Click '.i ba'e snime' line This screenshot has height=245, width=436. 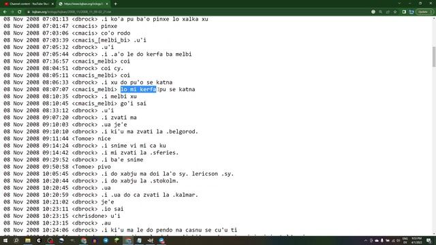[x=122, y=160]
